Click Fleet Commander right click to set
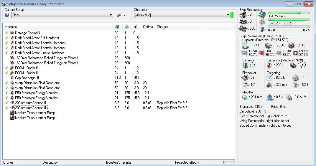This screenshot has width=316, height=166. (264, 116)
